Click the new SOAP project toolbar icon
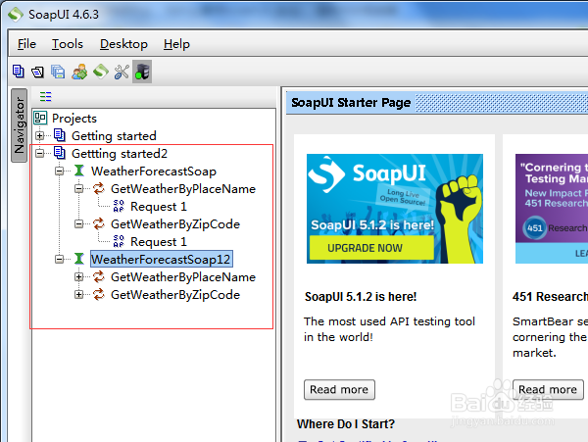This screenshot has width=588, height=442. click(18, 72)
